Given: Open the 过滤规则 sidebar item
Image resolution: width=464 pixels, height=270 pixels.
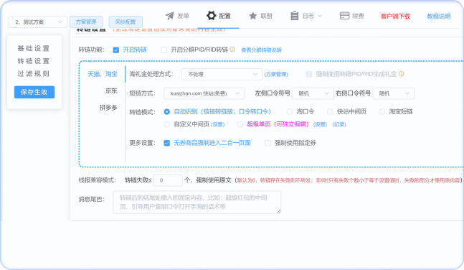Looking at the screenshot, I should [x=34, y=74].
